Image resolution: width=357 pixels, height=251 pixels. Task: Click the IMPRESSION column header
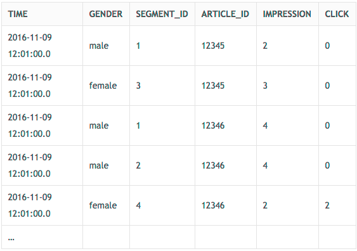[x=287, y=14]
